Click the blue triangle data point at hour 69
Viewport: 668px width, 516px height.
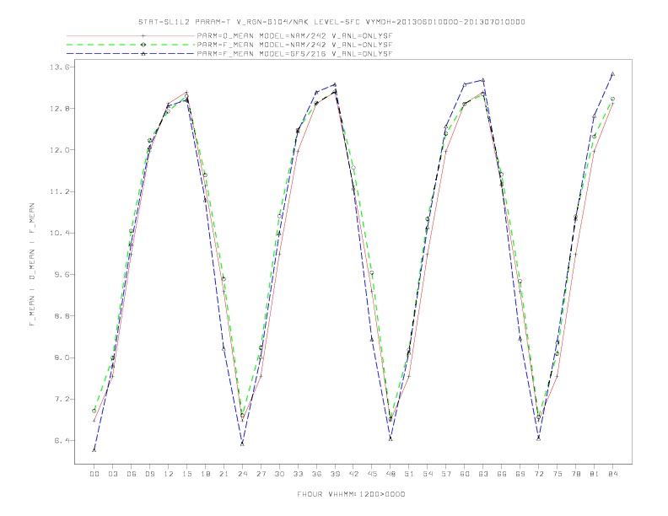tap(520, 339)
